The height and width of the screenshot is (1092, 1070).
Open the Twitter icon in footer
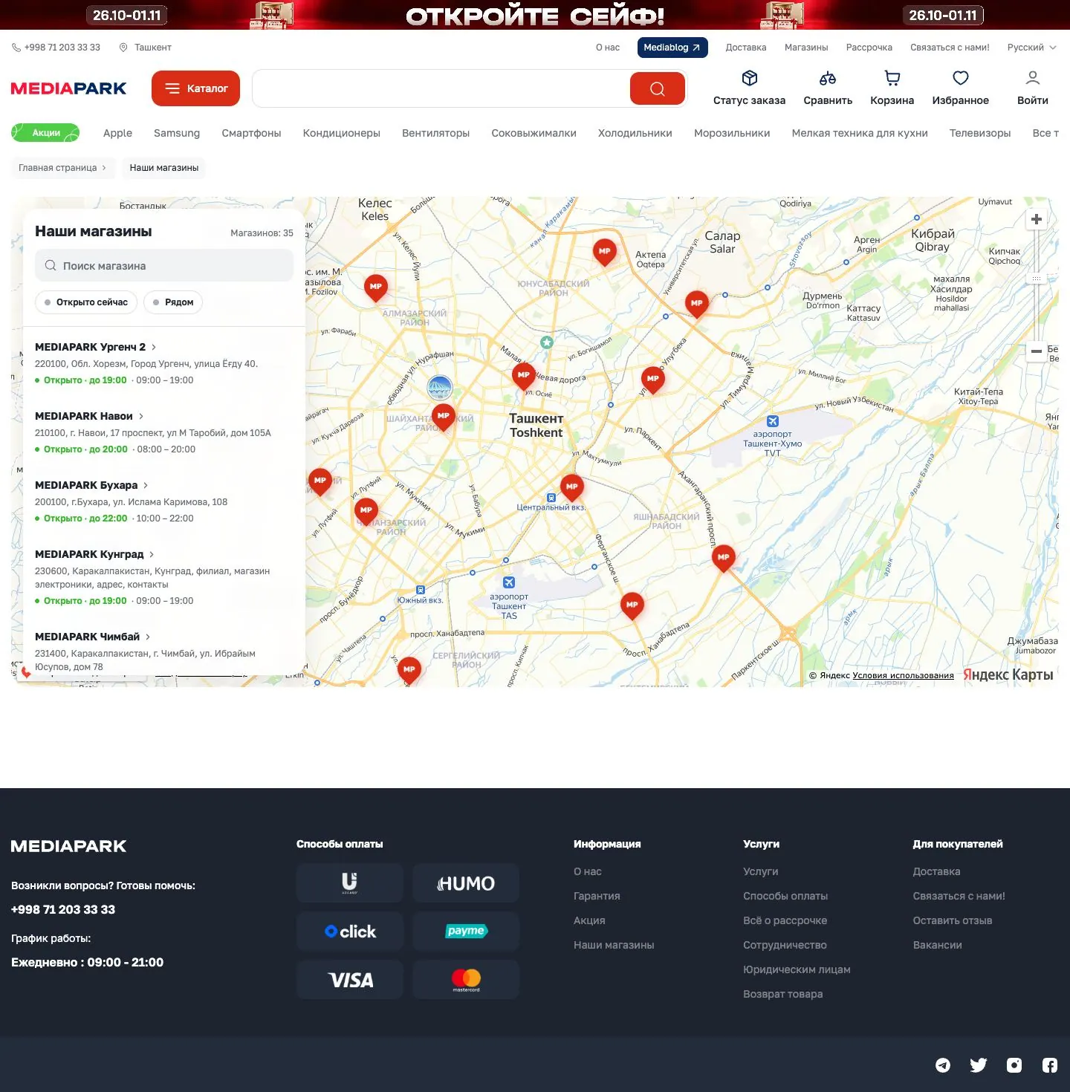click(x=979, y=1065)
